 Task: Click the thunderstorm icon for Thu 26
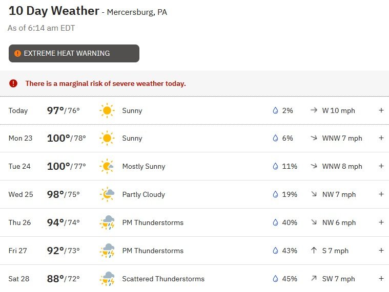(x=107, y=222)
